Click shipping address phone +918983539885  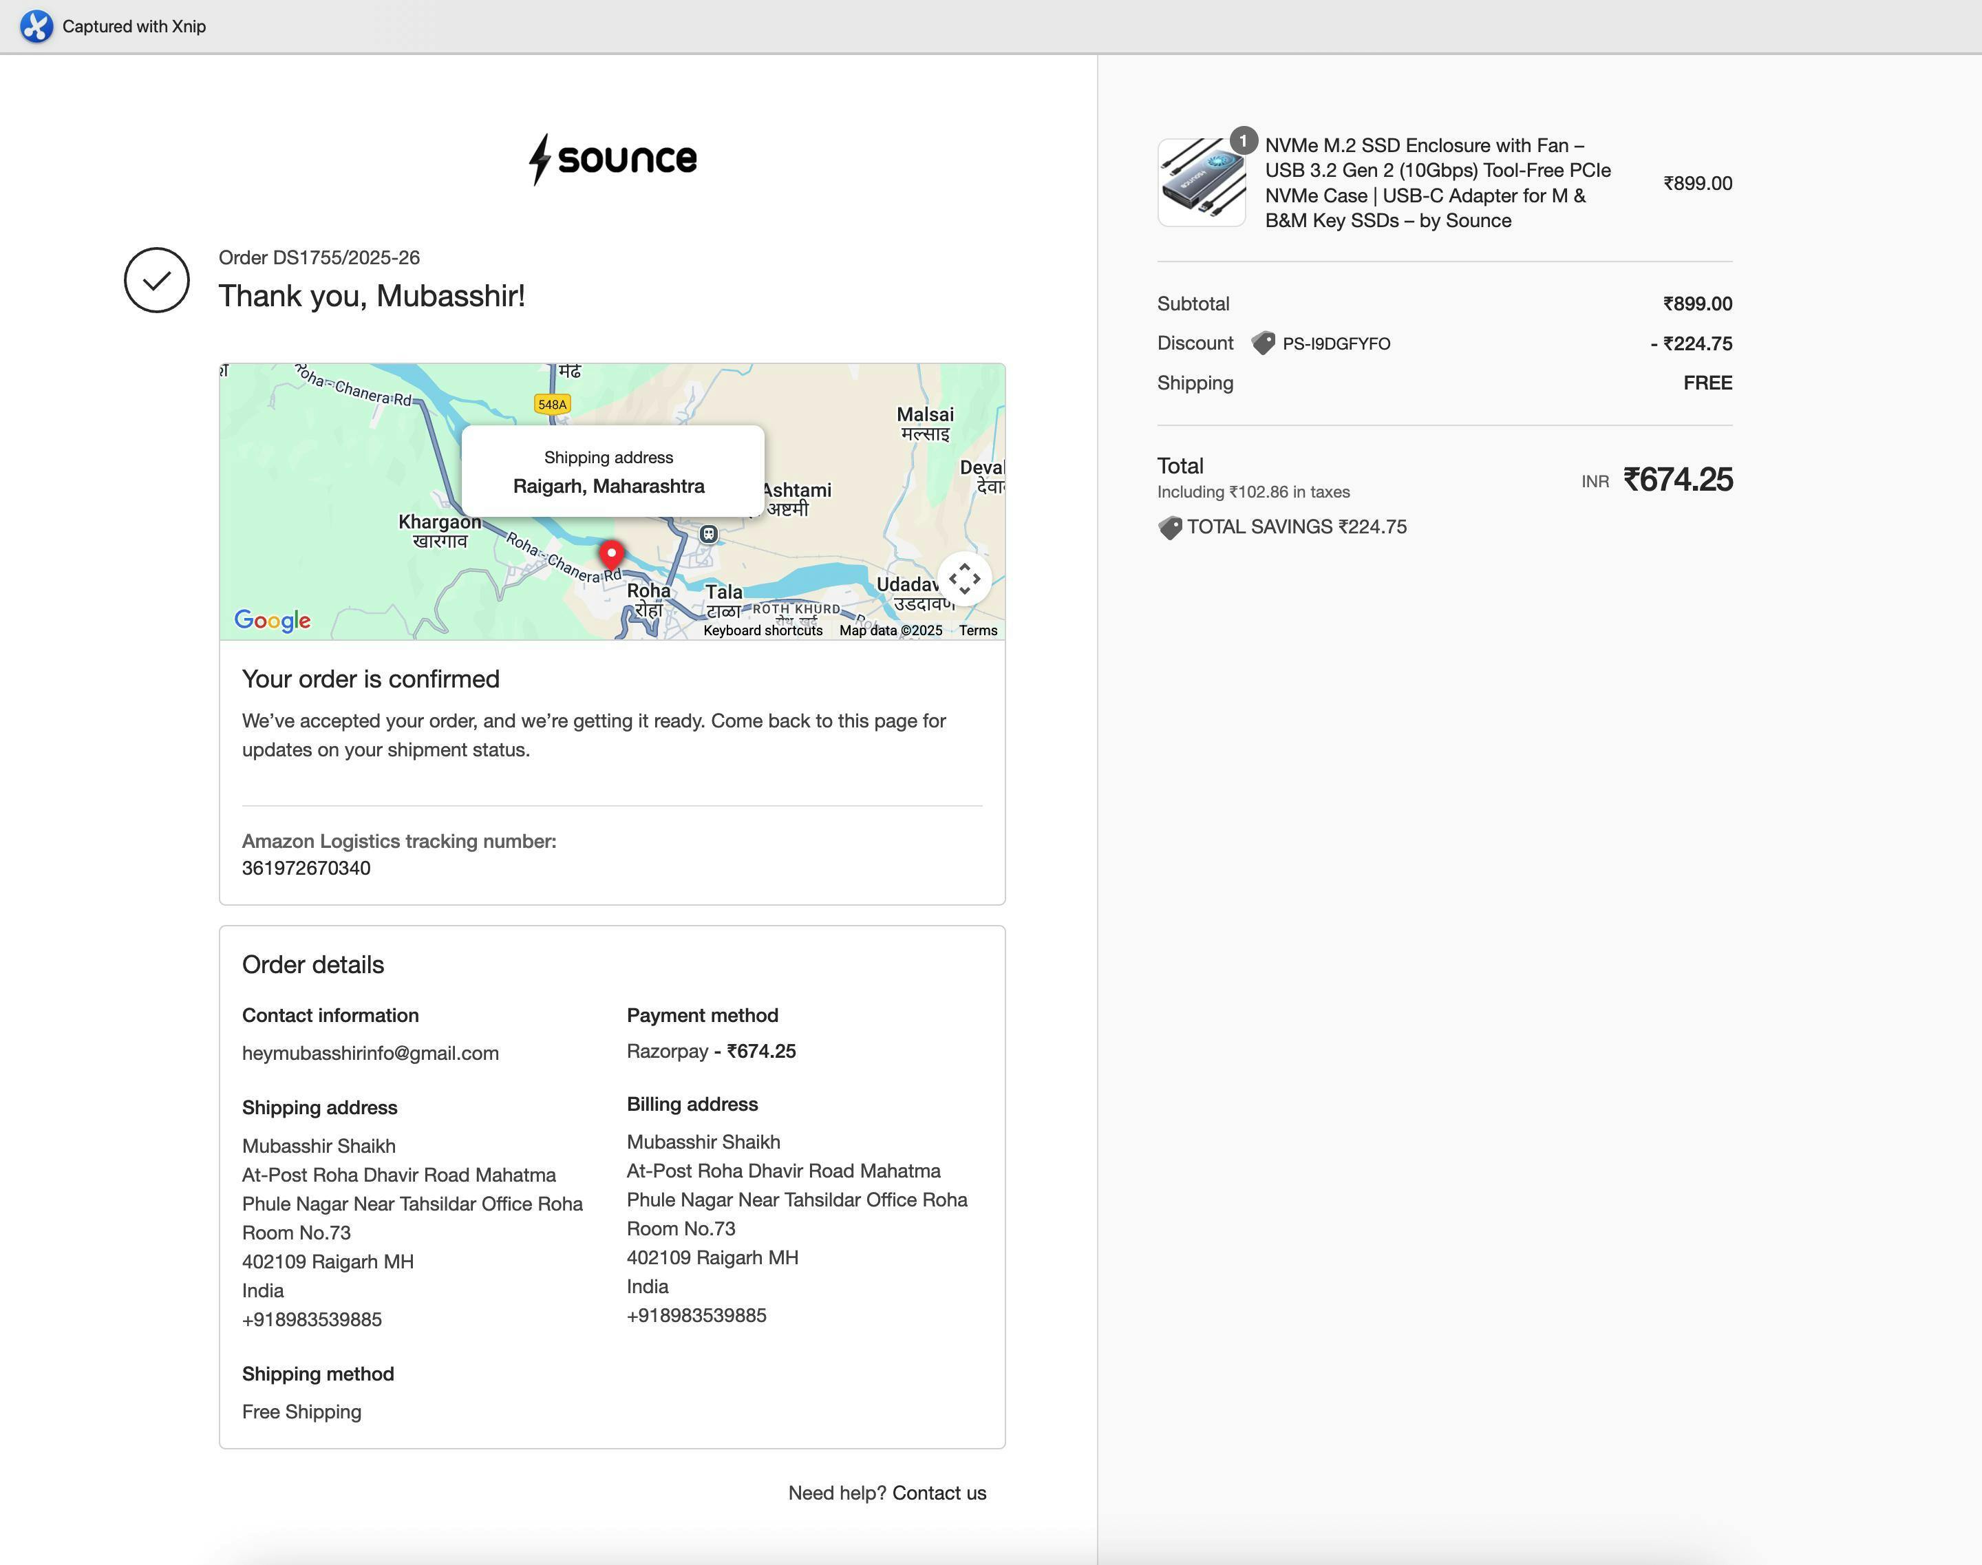pos(312,1319)
